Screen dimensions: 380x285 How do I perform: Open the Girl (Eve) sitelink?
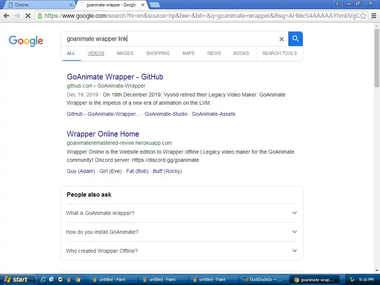(x=111, y=171)
